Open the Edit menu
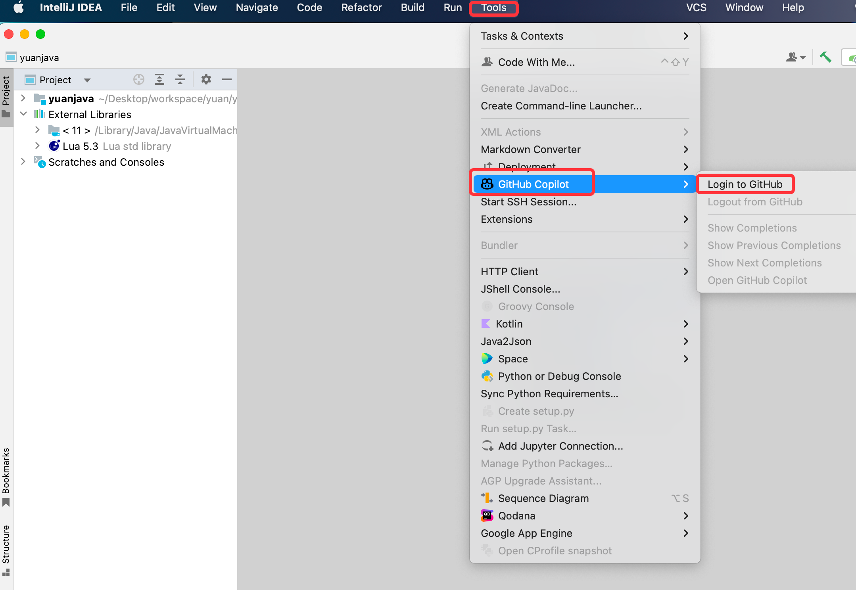Viewport: 856px width, 590px height. coord(165,8)
